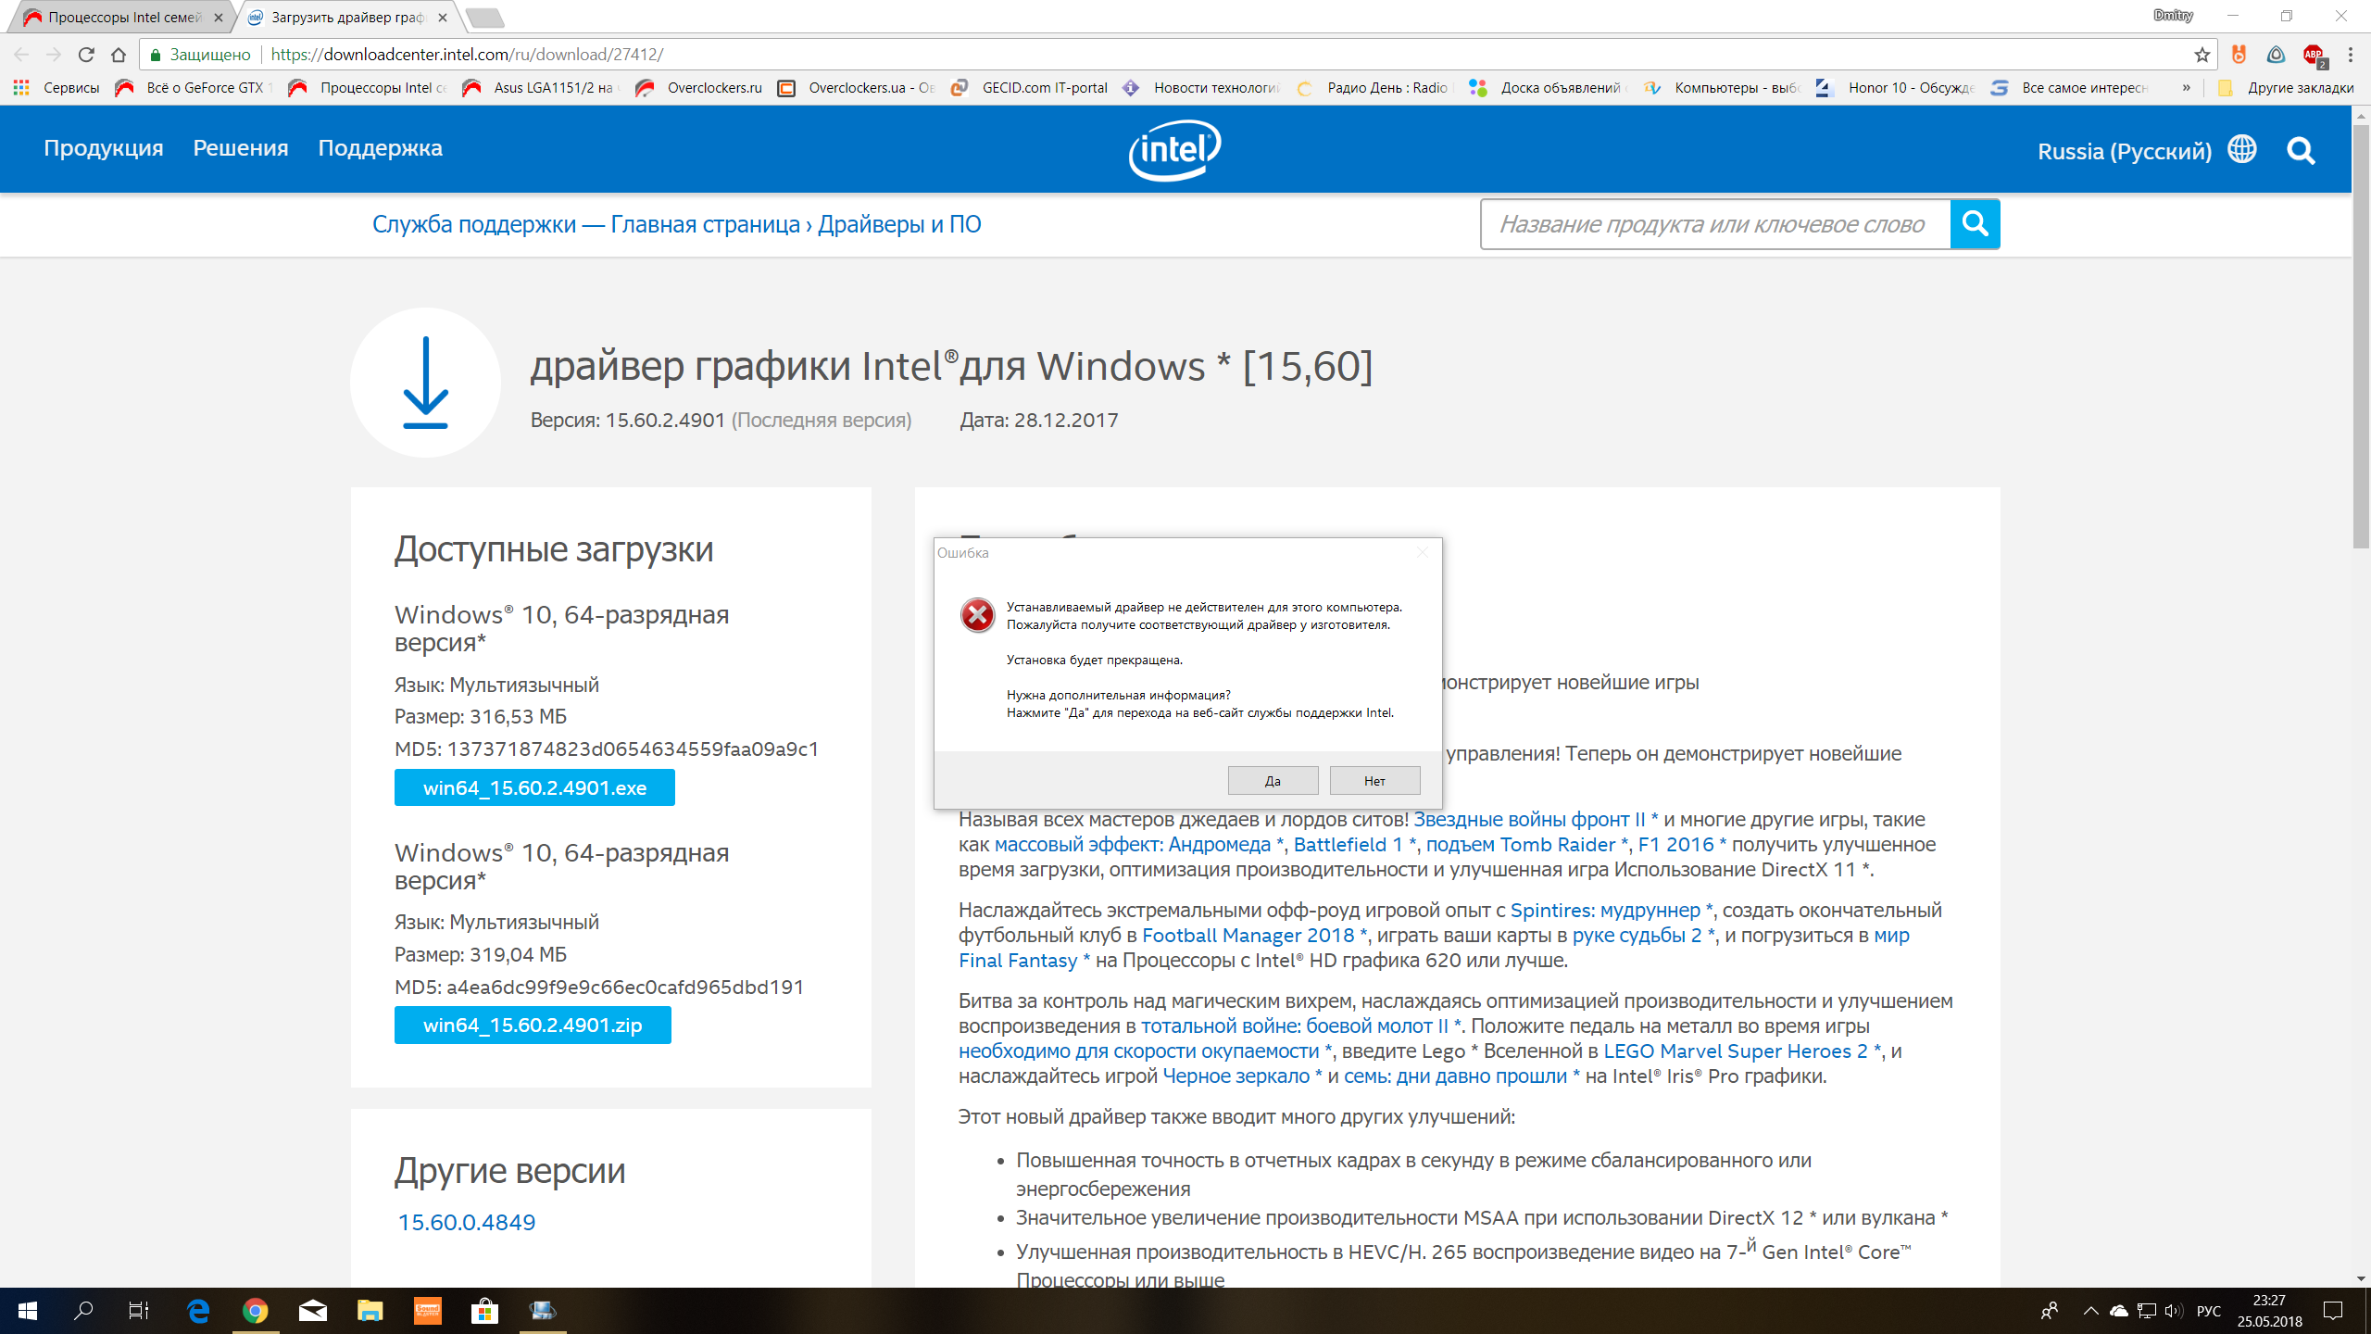Screen dimensions: 2371x1334
Task: Open the Продукция menu
Action: click(x=104, y=148)
